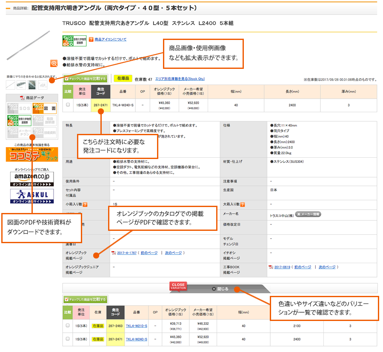The height and width of the screenshot is (352, 383).
Task: Click the eco 含有化学物質調査票 badge under 商品データ
Action: coord(19,120)
